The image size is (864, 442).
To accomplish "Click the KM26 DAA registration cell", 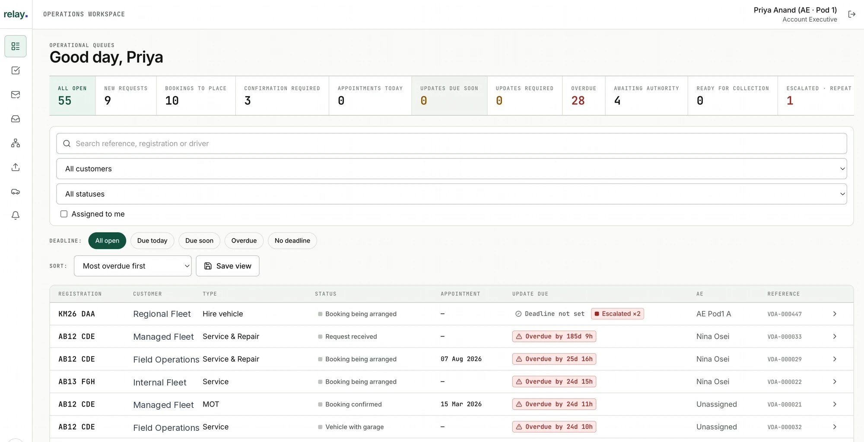I will (77, 314).
